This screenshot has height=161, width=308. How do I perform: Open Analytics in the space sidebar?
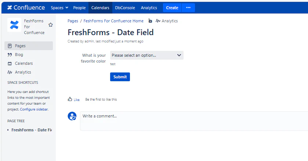[x=23, y=72]
